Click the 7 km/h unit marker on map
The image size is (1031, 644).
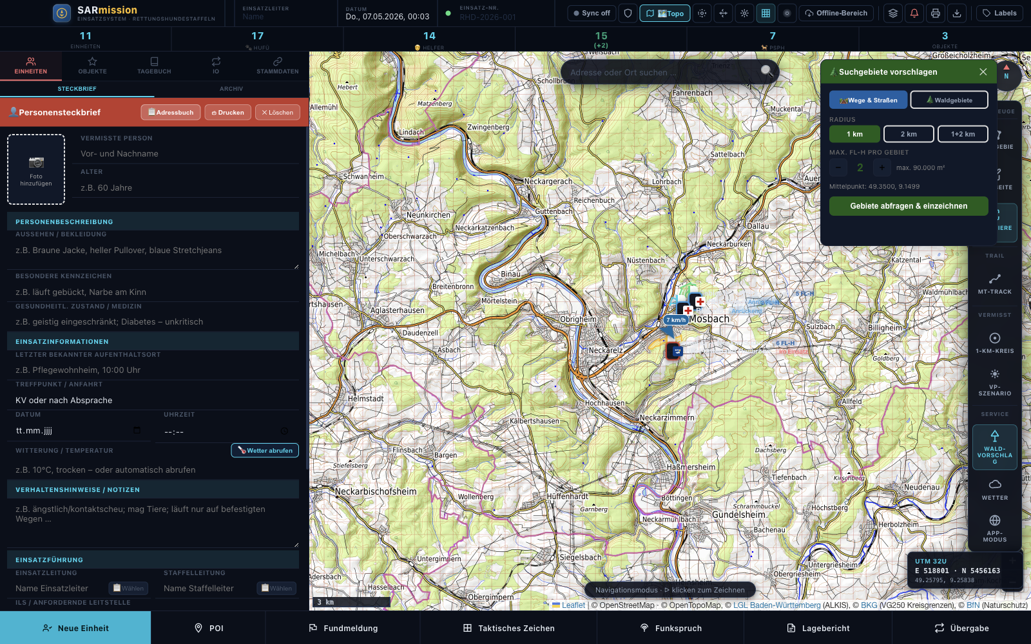click(x=676, y=320)
